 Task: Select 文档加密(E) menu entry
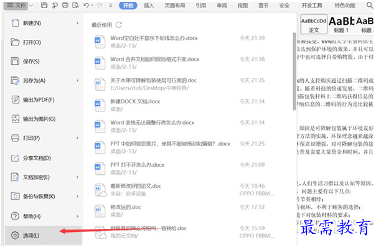(x=44, y=177)
